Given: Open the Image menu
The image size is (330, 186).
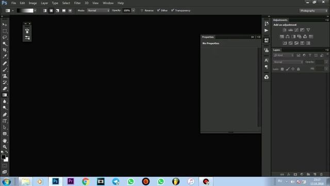Looking at the screenshot, I should click(x=32, y=3).
